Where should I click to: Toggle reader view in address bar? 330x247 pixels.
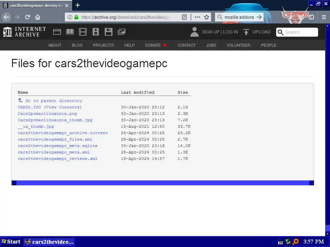(184, 17)
